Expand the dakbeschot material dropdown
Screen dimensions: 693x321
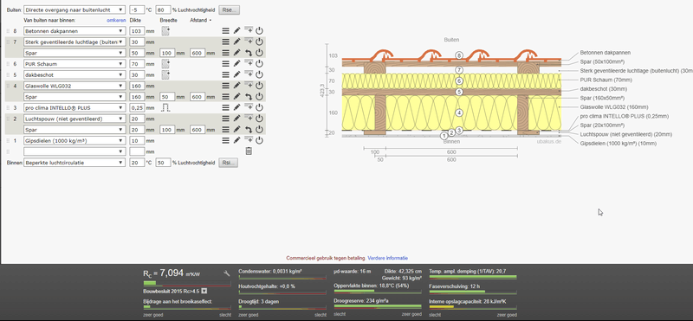74,74
